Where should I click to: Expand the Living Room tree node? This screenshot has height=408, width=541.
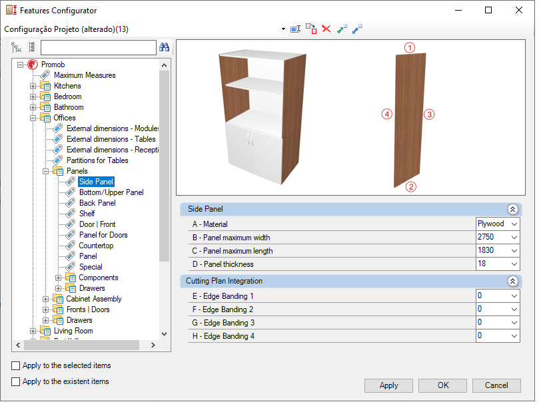33,331
